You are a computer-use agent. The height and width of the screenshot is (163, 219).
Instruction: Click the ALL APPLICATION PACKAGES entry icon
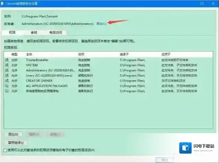pos(7,85)
